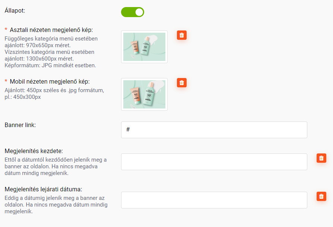This screenshot has height=227, width=333.
Task: Toggle the Állapot status switch off
Action: coord(133,12)
